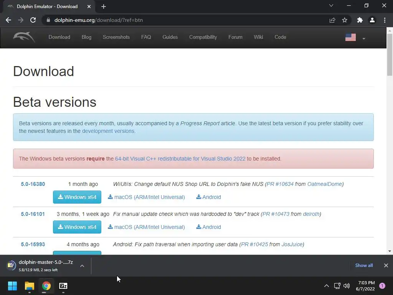The width and height of the screenshot is (393, 295).
Task: Open 7-Zip from the taskbar
Action: click(x=63, y=286)
